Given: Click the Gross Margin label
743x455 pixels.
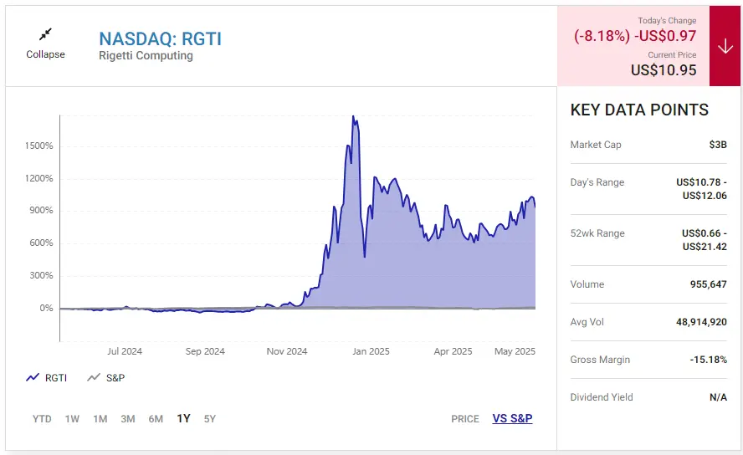Looking at the screenshot, I should coord(600,360).
